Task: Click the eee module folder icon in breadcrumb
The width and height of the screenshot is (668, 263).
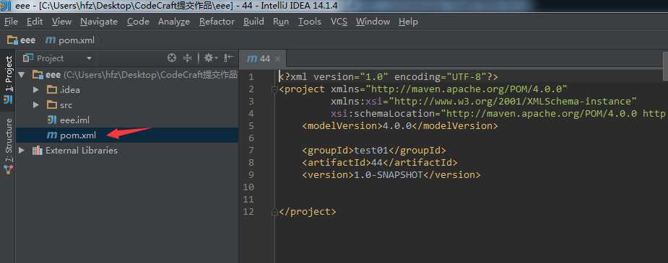Action: pos(12,40)
